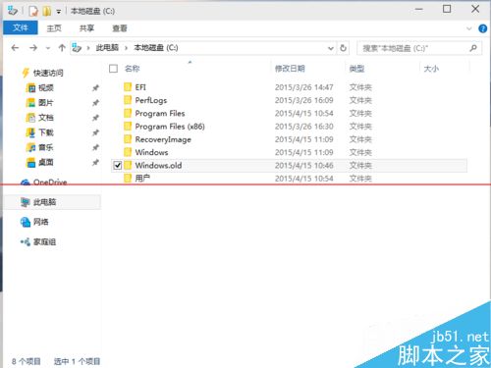Select the PerfLogs folder icon
Image resolution: width=491 pixels, height=368 pixels.
tap(128, 100)
